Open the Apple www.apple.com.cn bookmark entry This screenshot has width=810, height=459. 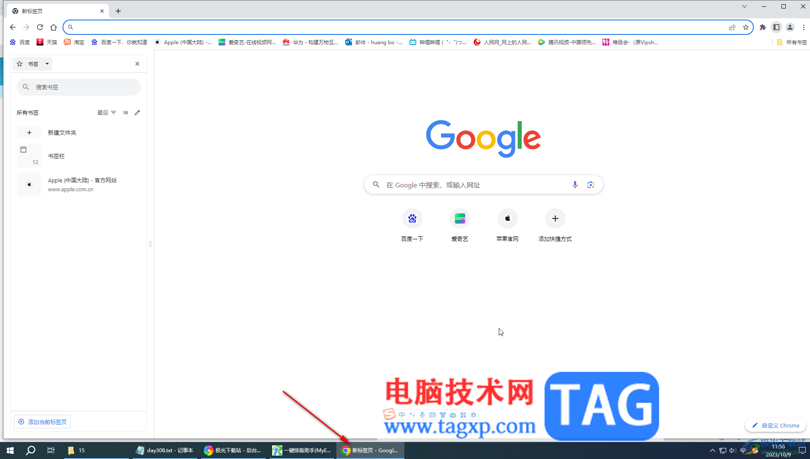coord(79,184)
